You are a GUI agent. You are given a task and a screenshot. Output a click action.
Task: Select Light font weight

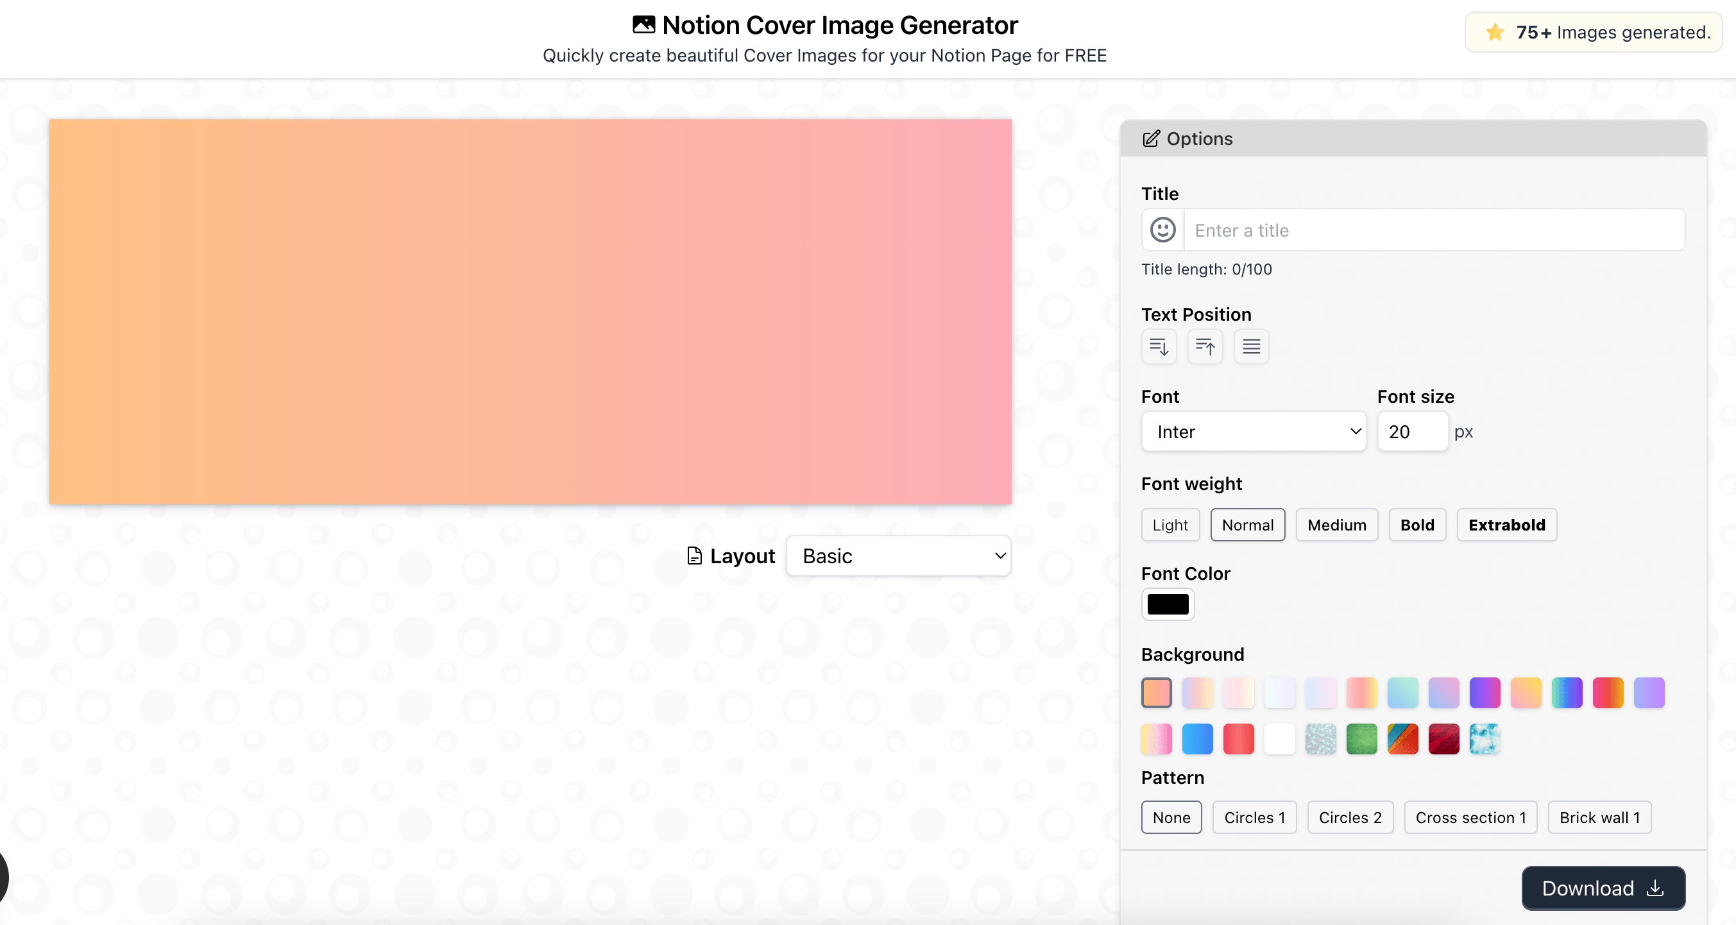[x=1171, y=525]
